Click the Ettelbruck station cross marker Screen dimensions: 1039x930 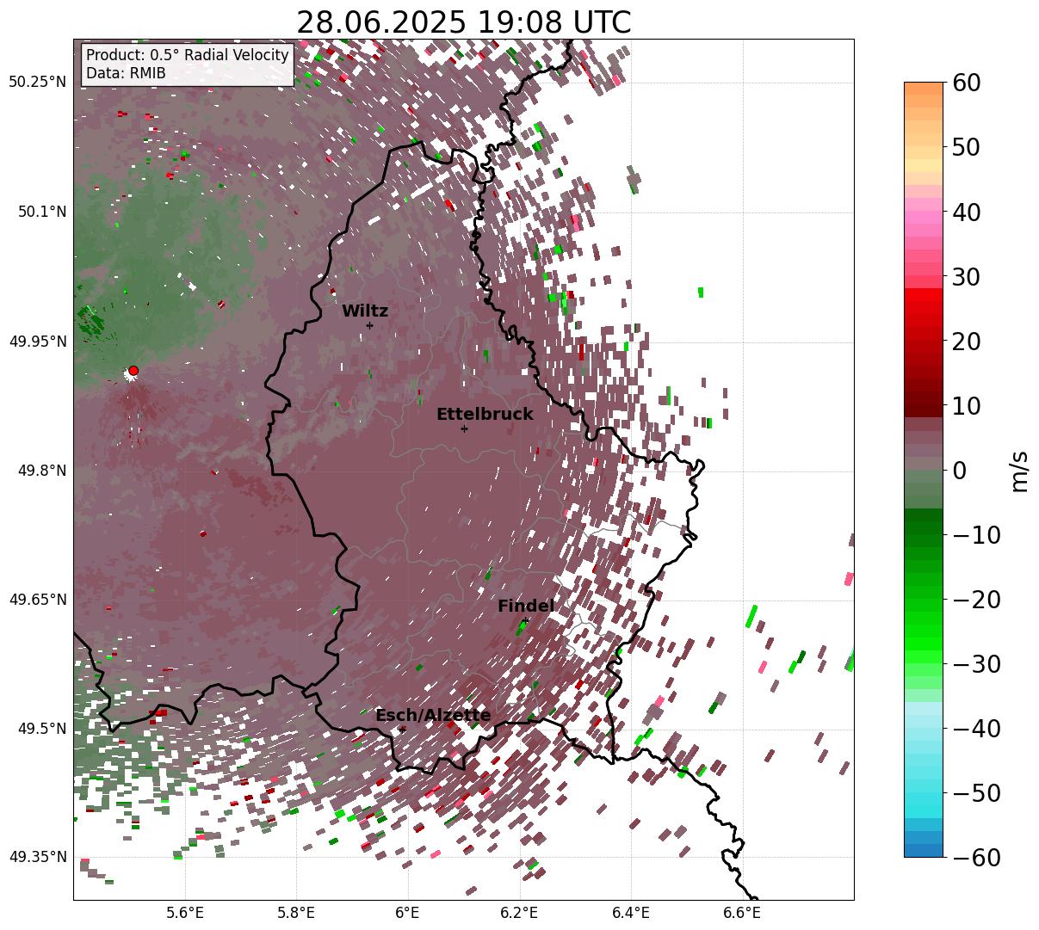pyautogui.click(x=464, y=428)
